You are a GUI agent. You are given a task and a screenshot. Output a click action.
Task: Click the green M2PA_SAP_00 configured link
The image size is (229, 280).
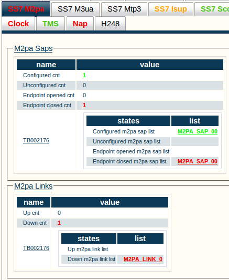[198, 132]
